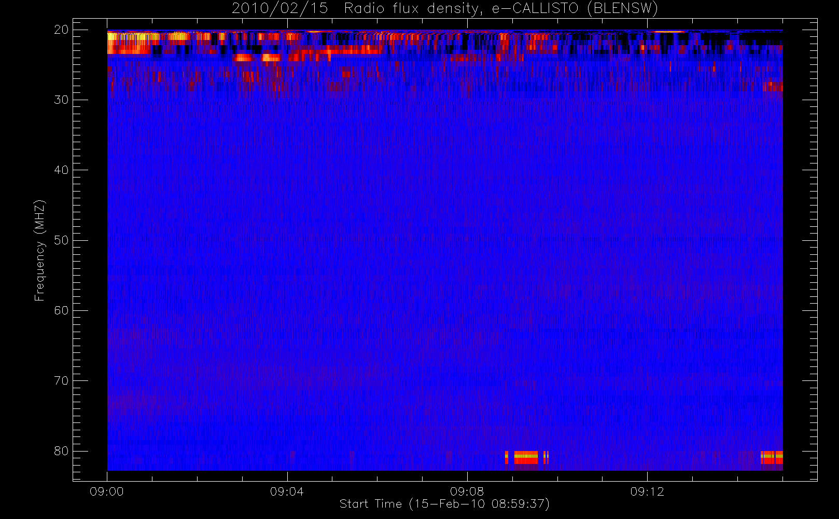The width and height of the screenshot is (839, 519).
Task: Click the 09:04 time tick label
Action: tap(287, 491)
